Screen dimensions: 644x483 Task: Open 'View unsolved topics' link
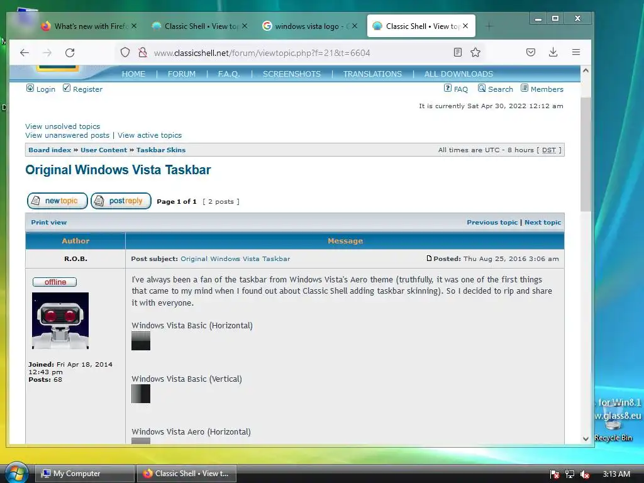62,126
